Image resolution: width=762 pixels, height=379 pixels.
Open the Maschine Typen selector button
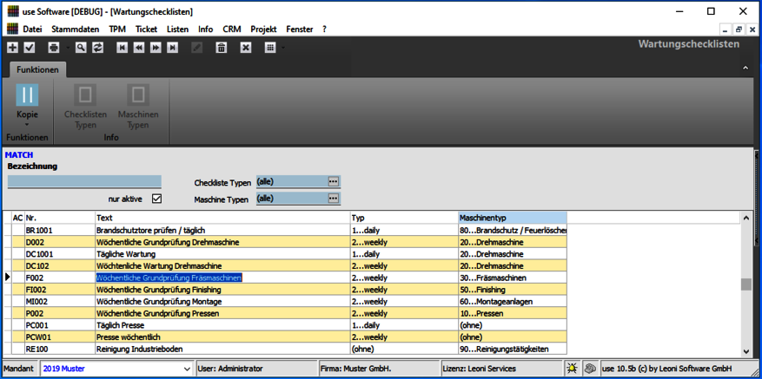coord(333,199)
